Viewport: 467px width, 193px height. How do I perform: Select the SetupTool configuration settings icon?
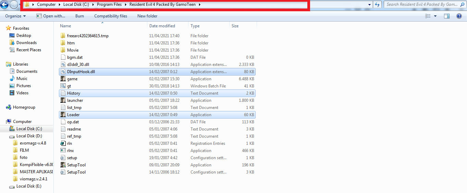(x=63, y=172)
